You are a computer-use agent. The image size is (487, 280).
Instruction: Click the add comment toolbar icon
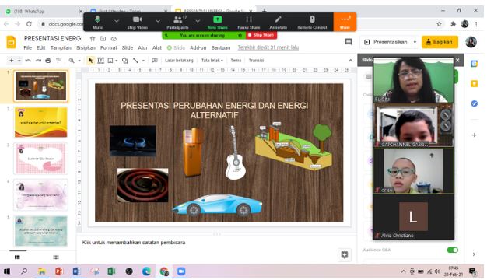(x=154, y=61)
